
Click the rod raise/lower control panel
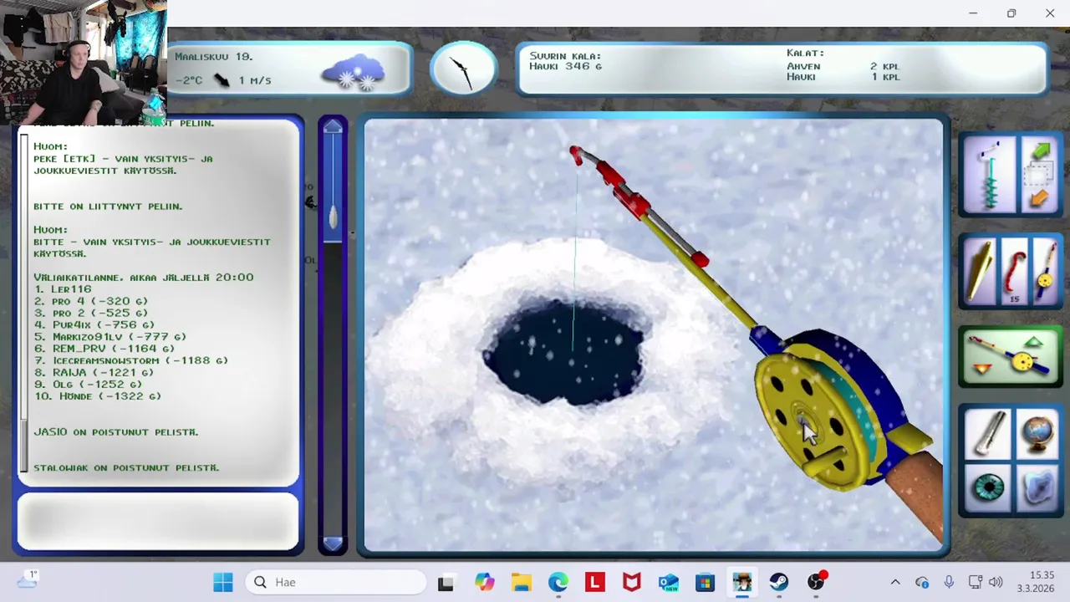pyautogui.click(x=1010, y=357)
